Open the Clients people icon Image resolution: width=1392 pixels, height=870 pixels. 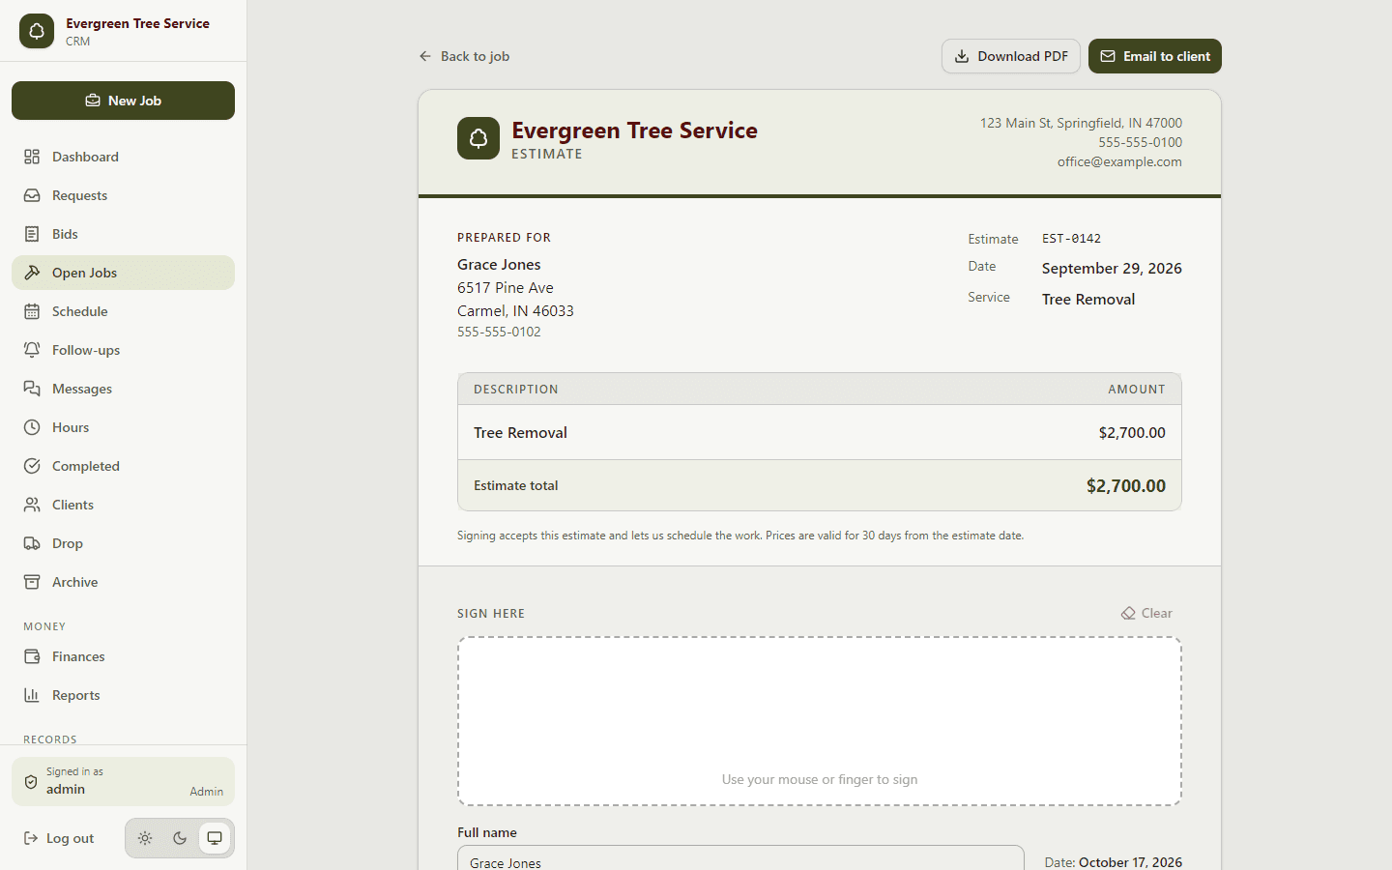32,505
